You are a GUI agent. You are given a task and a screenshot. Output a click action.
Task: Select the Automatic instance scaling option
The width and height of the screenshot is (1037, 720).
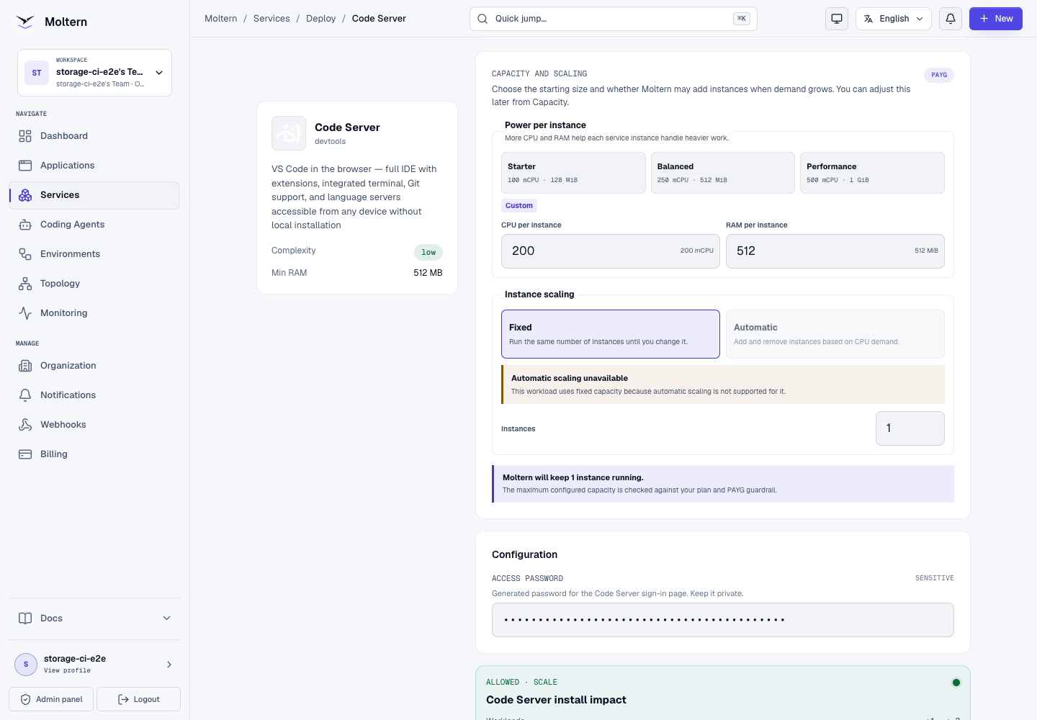[x=835, y=334]
